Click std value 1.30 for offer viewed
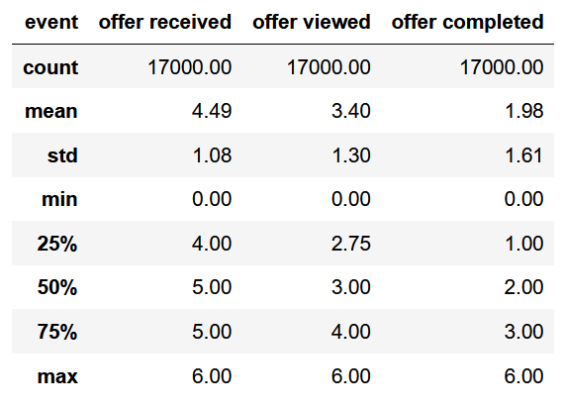Viewport: 566px width, 409px height. [x=351, y=155]
